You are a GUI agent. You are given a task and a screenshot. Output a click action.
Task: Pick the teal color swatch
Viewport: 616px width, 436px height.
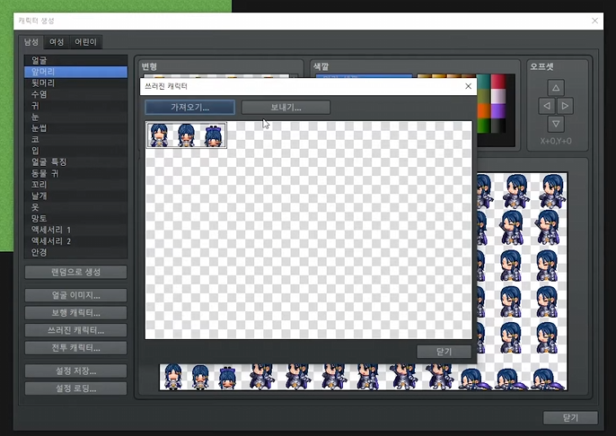[x=484, y=82]
